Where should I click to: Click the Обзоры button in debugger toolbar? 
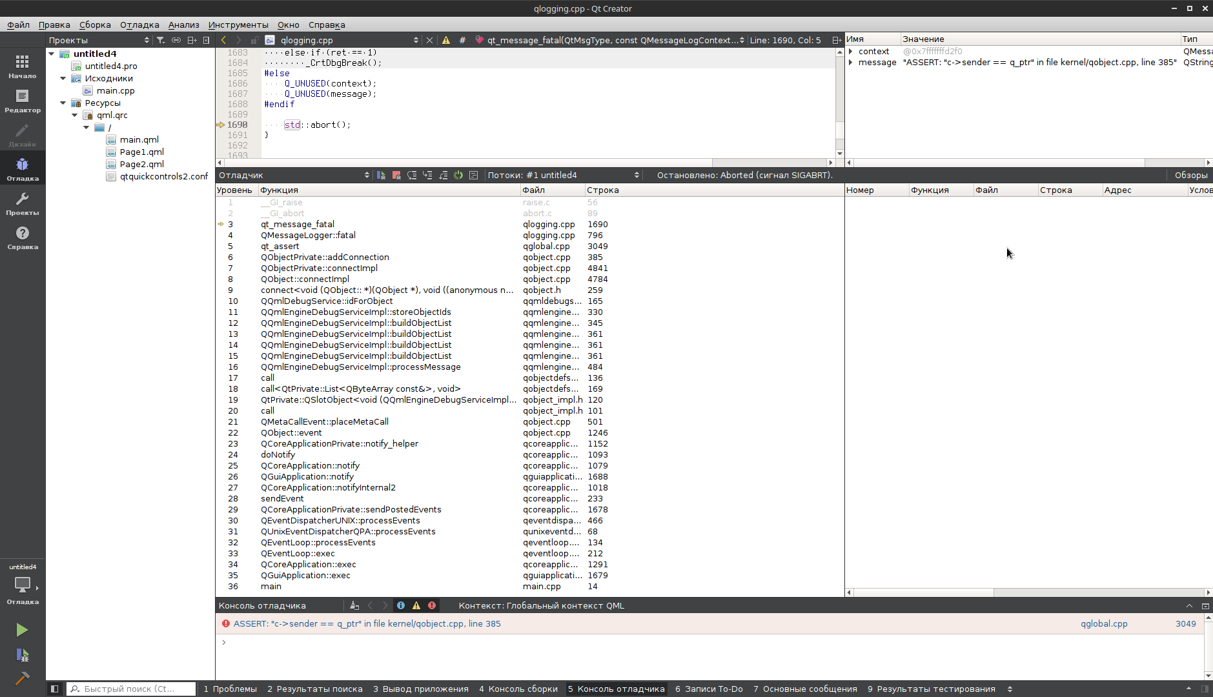click(x=1190, y=175)
